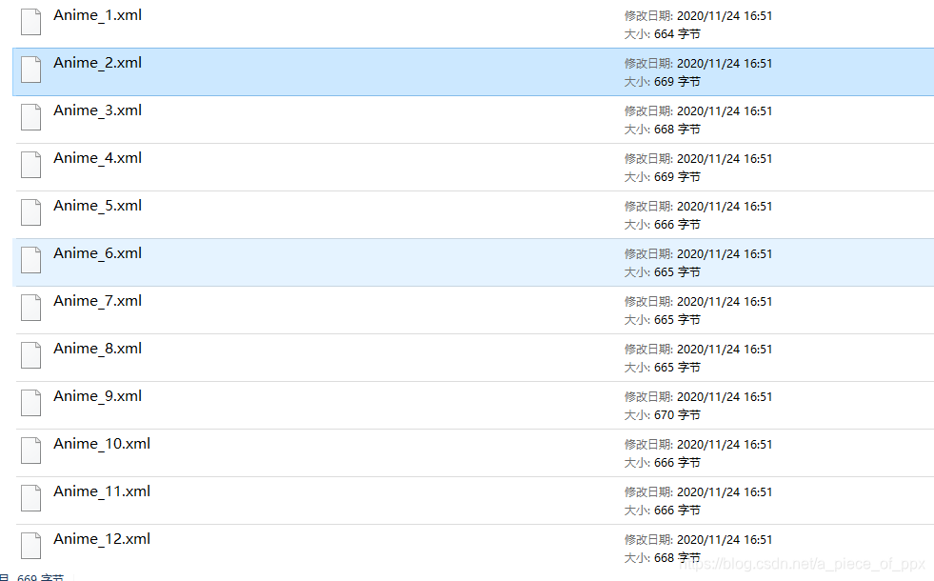Click the file icon of Anime_7.xml
The image size is (934, 581).
point(31,308)
